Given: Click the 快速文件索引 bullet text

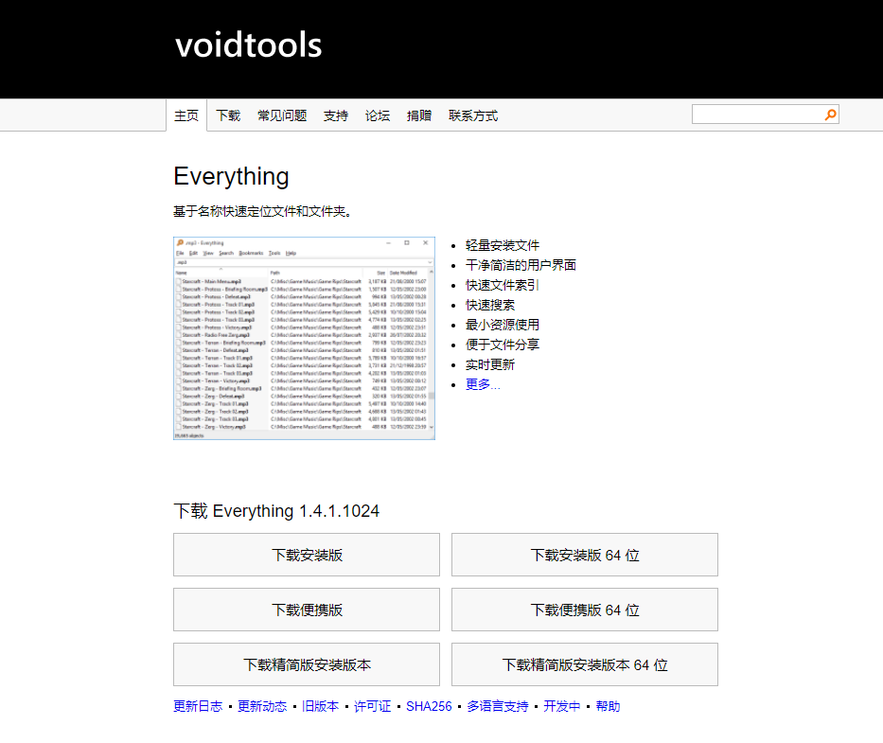Looking at the screenshot, I should [503, 285].
